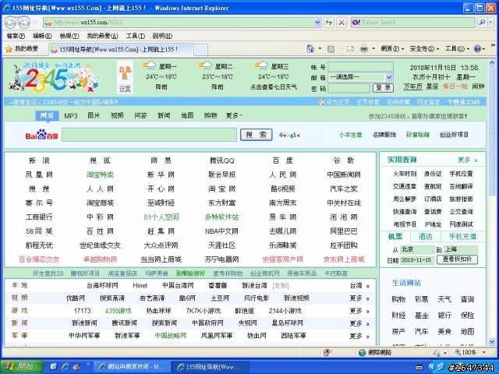Open the 安全性 Safety command dropdown

point(424,49)
